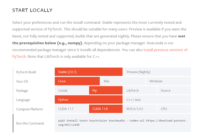Pick Mac as your OS
Image resolution: width=216 pixels, height=139 pixels.
pyautogui.click(x=123, y=81)
